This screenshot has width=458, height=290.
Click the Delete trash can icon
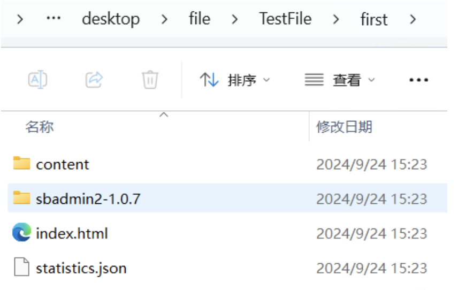(150, 79)
